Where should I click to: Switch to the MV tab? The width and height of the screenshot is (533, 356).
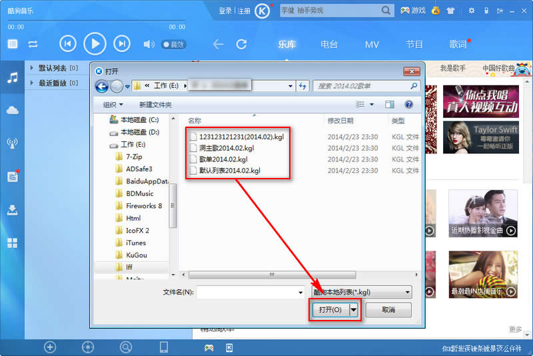(372, 45)
